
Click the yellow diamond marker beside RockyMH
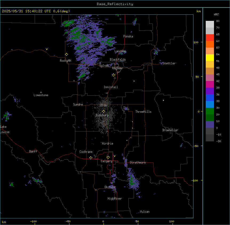pyautogui.click(x=67, y=55)
